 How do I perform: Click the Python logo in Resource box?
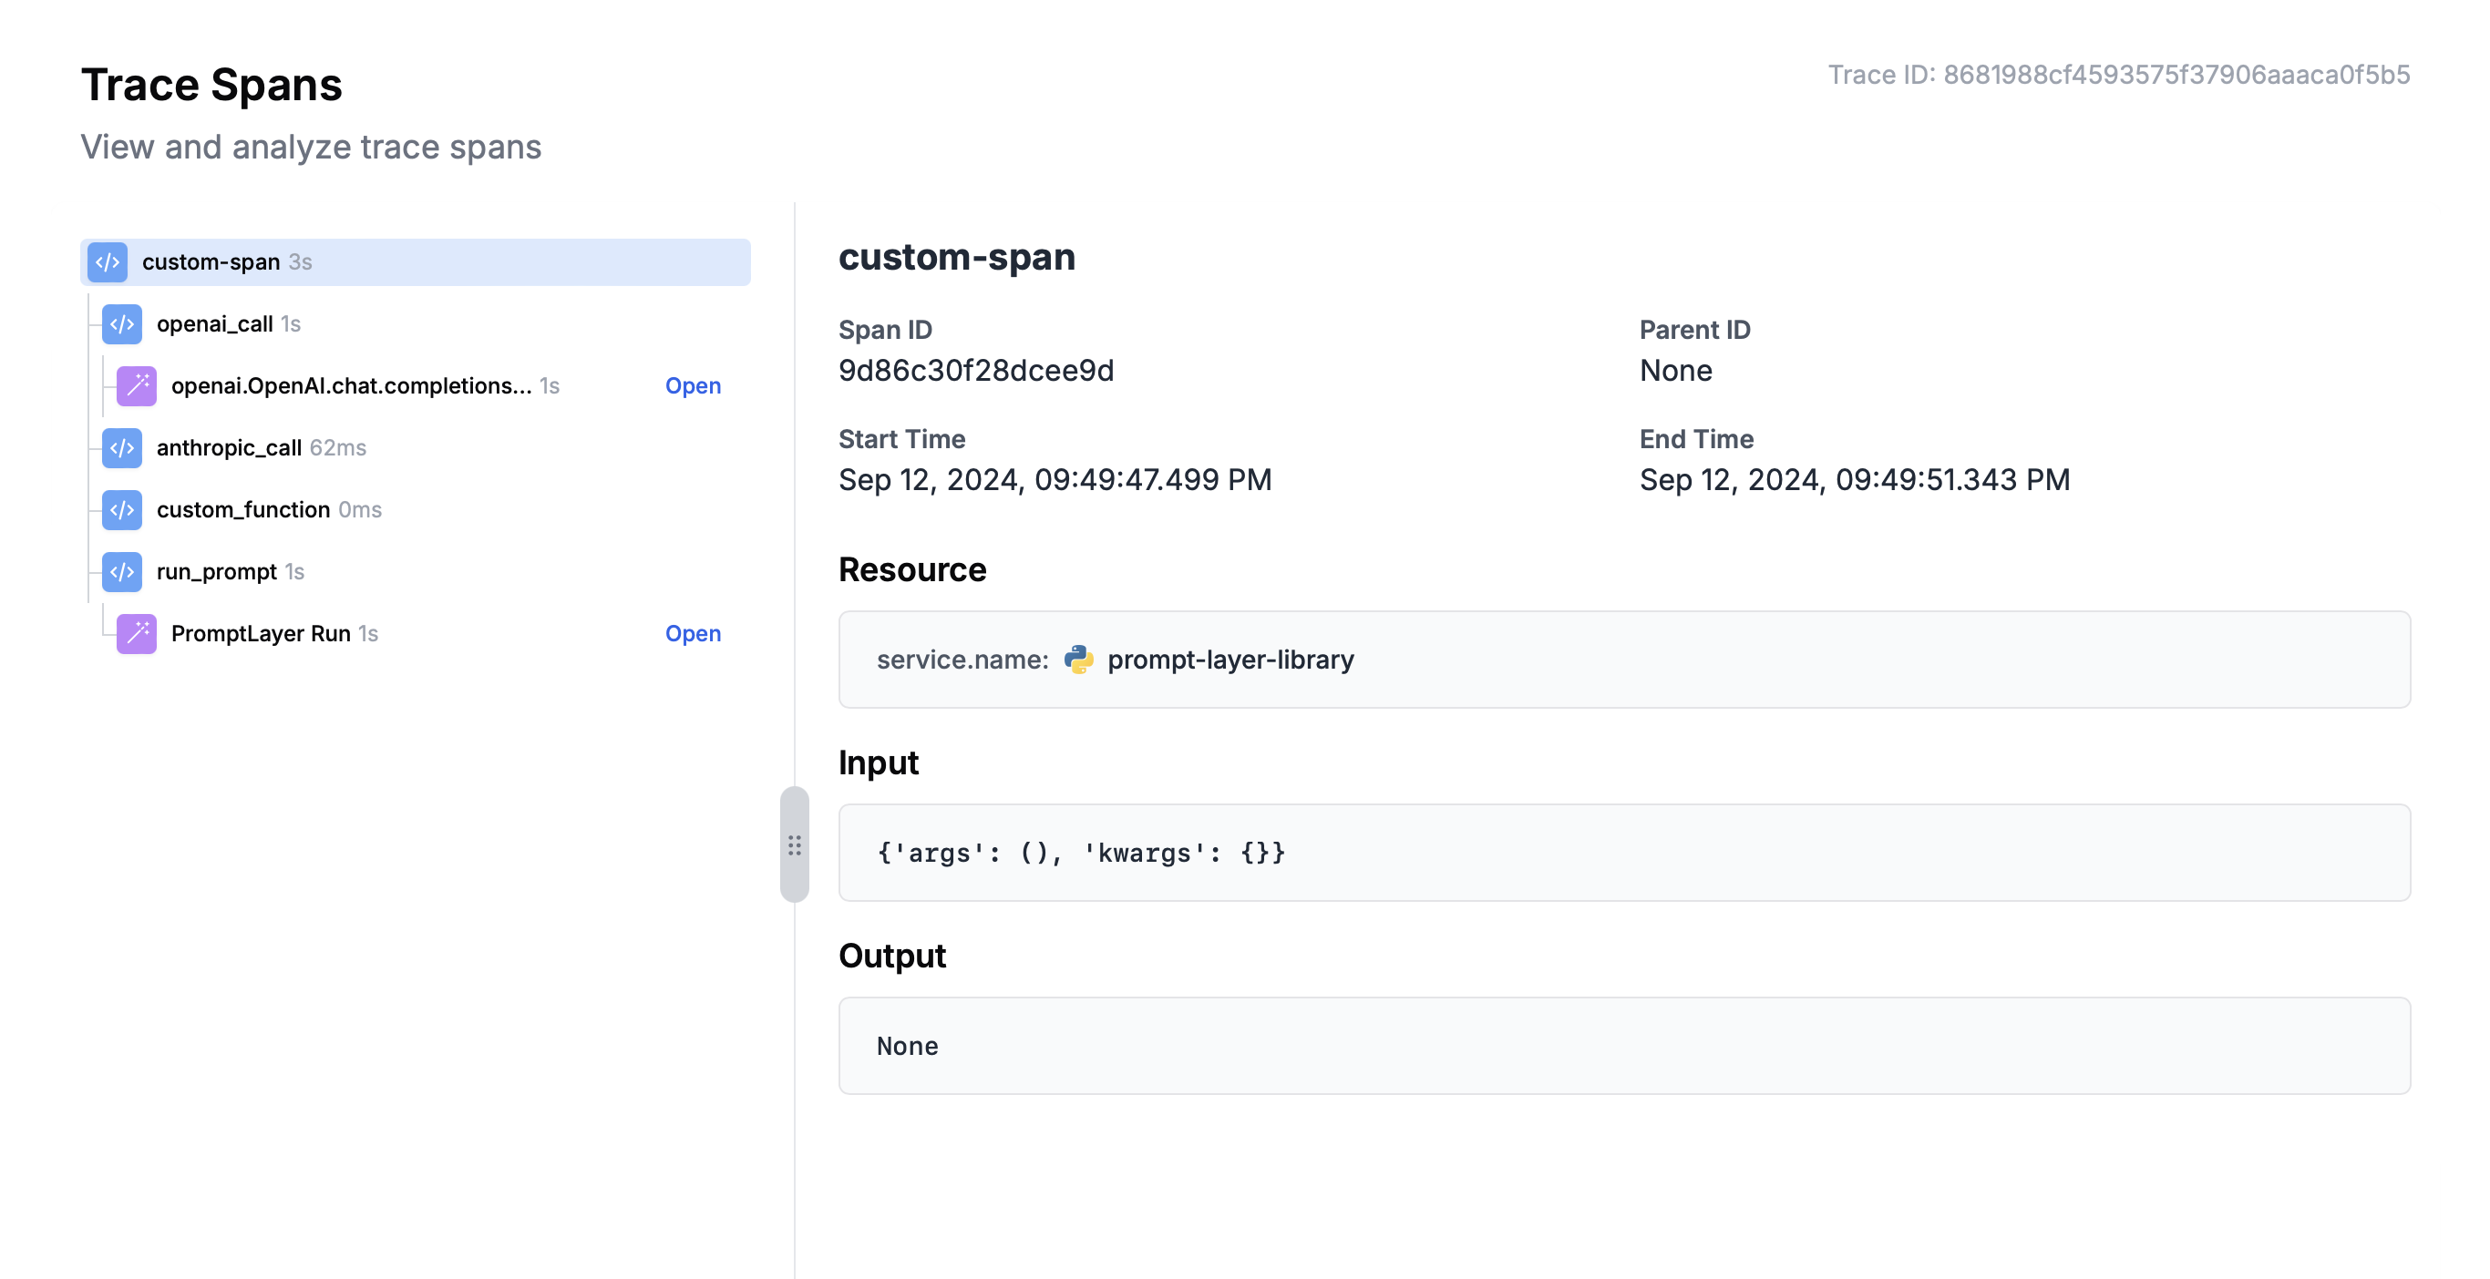coord(1078,659)
